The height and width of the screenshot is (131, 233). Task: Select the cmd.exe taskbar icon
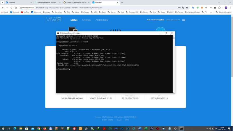[x=181, y=128]
